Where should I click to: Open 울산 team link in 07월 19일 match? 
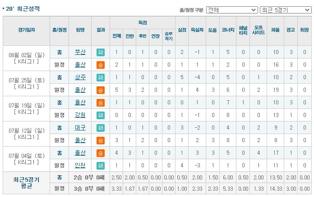(x=80, y=103)
